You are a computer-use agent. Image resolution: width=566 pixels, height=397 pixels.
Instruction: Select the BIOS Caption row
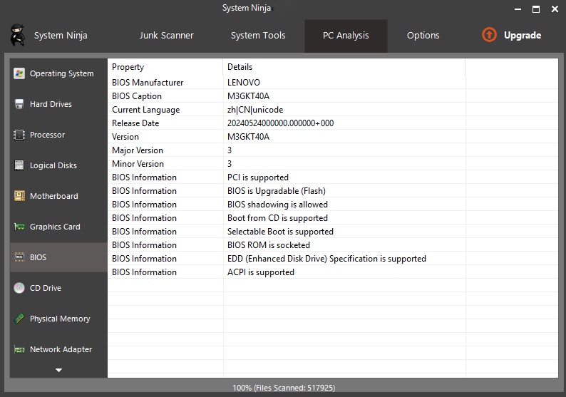pyautogui.click(x=333, y=96)
